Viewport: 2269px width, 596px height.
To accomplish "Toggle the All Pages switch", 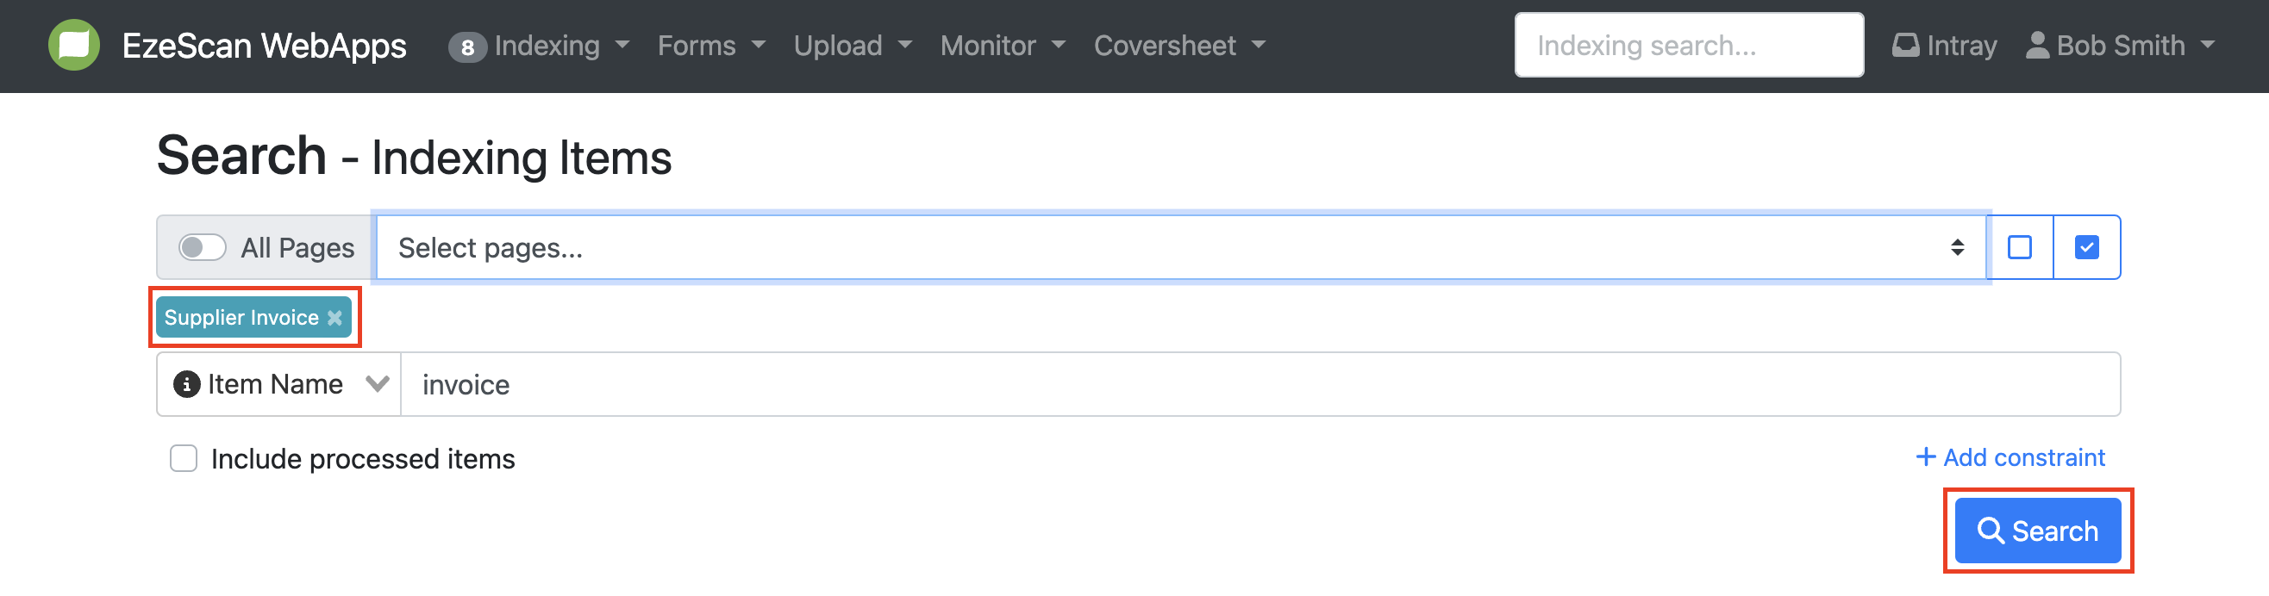I will [x=202, y=247].
